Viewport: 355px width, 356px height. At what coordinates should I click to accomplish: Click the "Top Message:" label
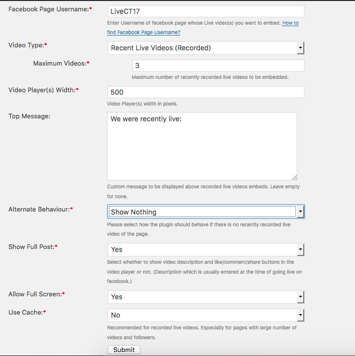coord(30,116)
